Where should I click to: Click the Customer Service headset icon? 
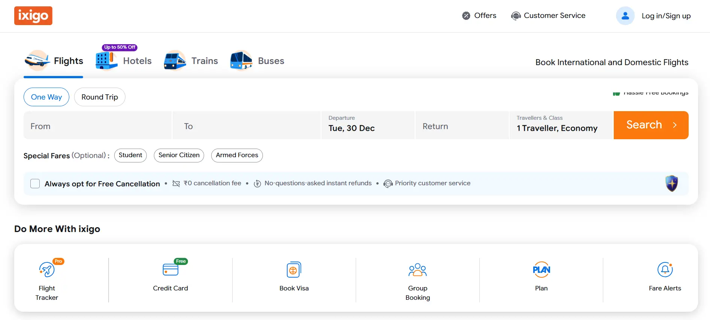point(516,16)
